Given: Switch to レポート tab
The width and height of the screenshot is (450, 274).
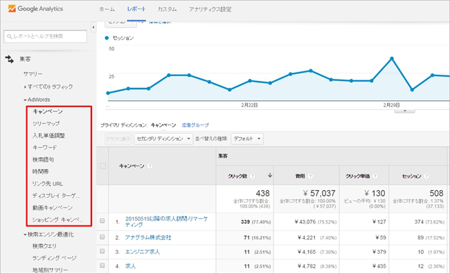Looking at the screenshot, I should click(x=136, y=9).
